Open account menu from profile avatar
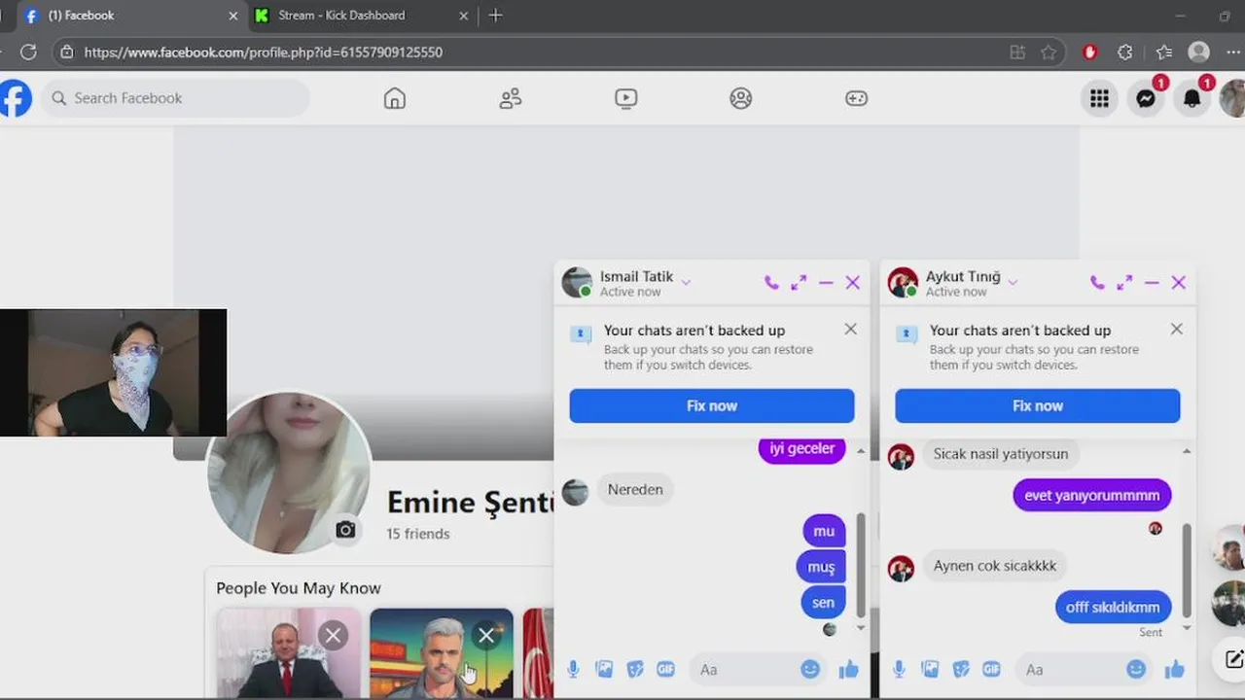1245x700 pixels. coord(1233,98)
